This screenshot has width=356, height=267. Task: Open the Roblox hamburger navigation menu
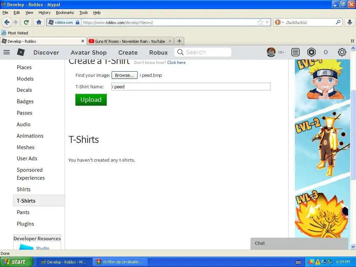[7, 52]
